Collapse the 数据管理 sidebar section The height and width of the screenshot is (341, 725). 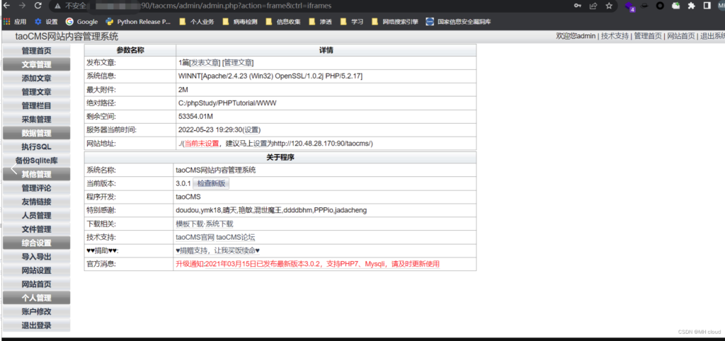pyautogui.click(x=37, y=133)
